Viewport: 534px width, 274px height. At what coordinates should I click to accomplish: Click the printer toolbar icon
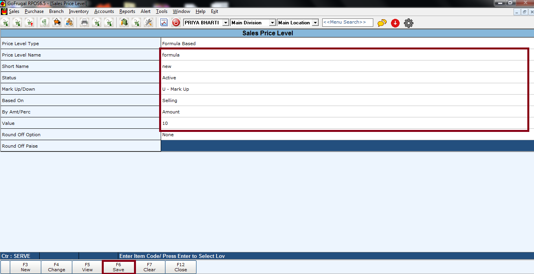coord(84,22)
